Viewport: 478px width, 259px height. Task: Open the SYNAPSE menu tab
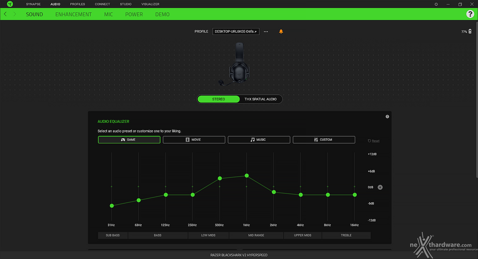coord(33,4)
